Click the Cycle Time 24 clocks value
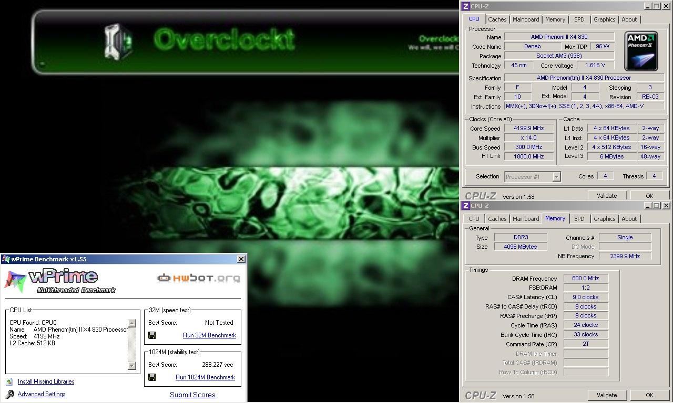The width and height of the screenshot is (673, 403). pyautogui.click(x=586, y=325)
